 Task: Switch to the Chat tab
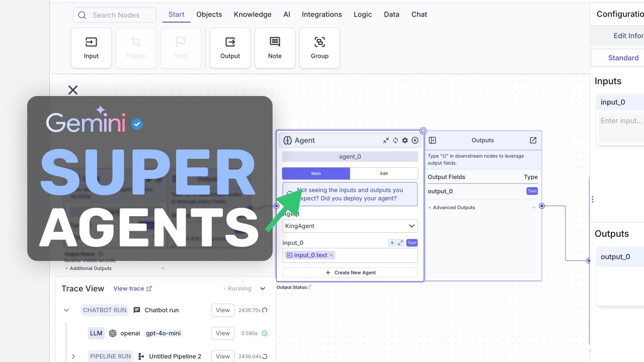(419, 15)
